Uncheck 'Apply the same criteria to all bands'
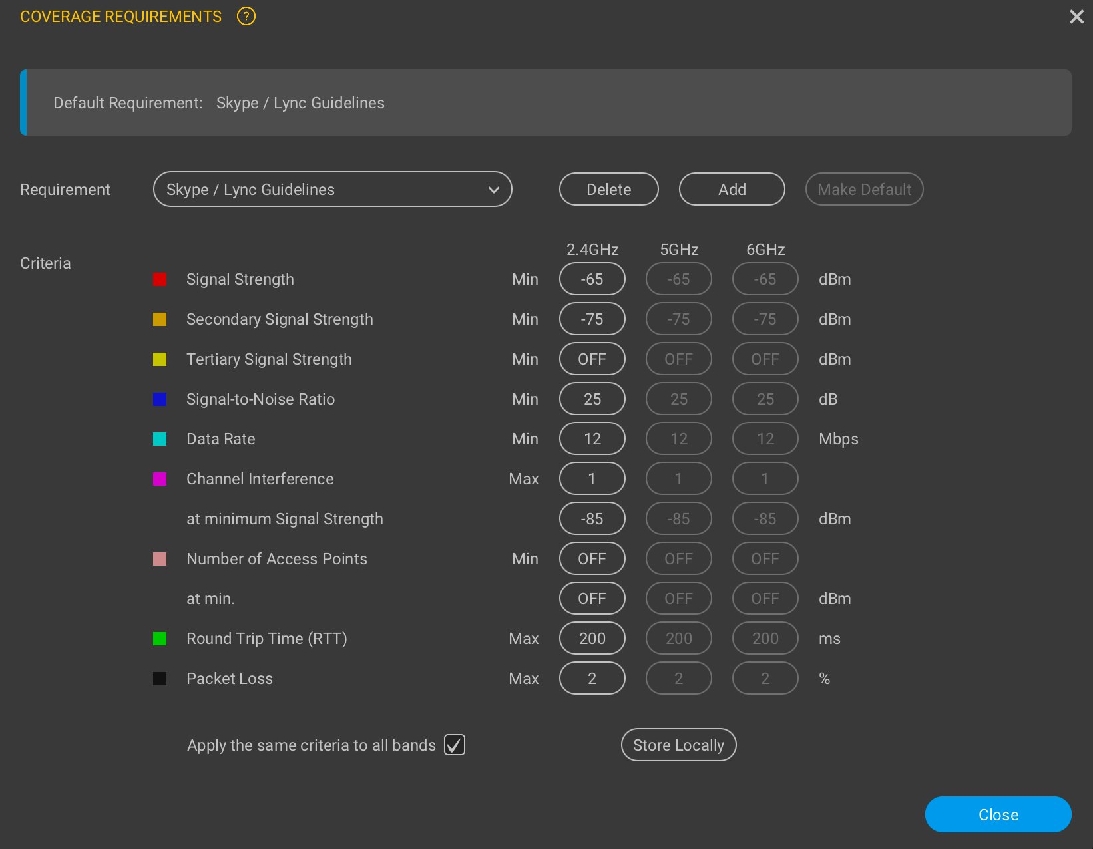1093x849 pixels. pos(455,745)
